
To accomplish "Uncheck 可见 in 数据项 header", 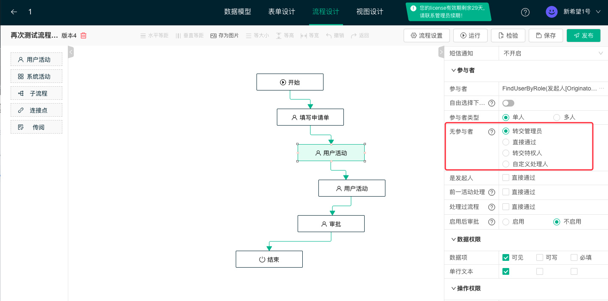I will (506, 257).
